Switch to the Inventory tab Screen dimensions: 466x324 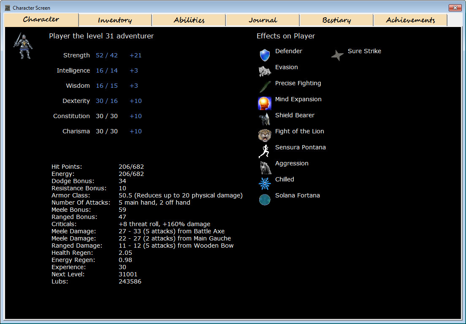coord(114,19)
